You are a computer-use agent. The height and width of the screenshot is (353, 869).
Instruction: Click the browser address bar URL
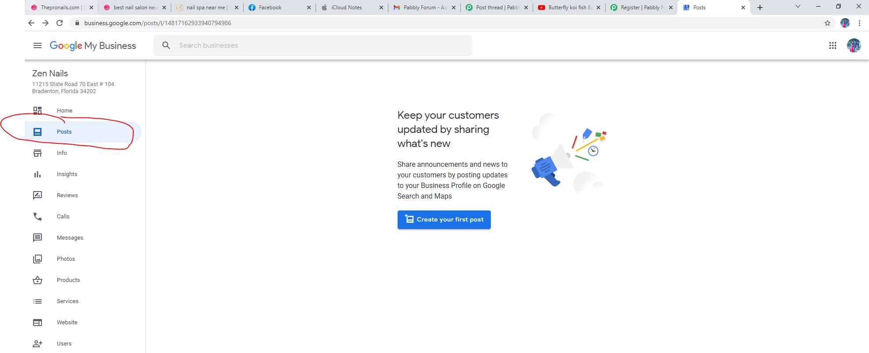pyautogui.click(x=158, y=23)
